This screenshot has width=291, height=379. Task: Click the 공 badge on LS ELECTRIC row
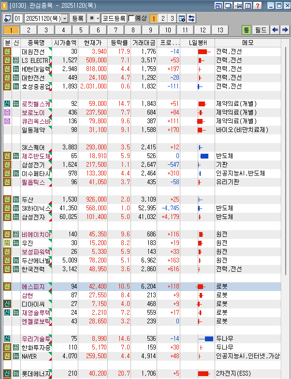click(15, 60)
